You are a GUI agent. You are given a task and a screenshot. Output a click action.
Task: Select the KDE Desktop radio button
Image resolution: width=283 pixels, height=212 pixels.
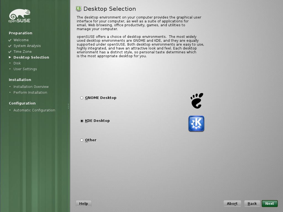[x=82, y=121]
